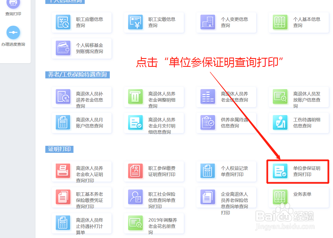Click the 离退休人员月账户信息查询 icon

click(x=63, y=122)
